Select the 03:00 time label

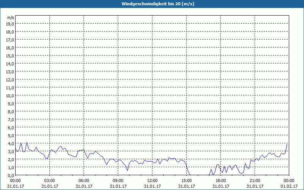50,181
